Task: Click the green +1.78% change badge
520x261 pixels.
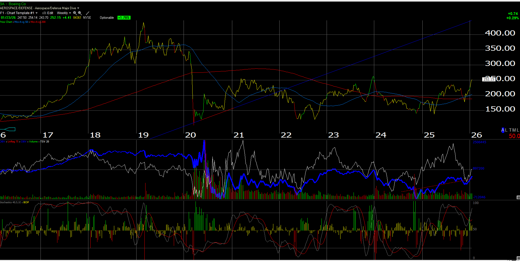Action: pos(124,18)
